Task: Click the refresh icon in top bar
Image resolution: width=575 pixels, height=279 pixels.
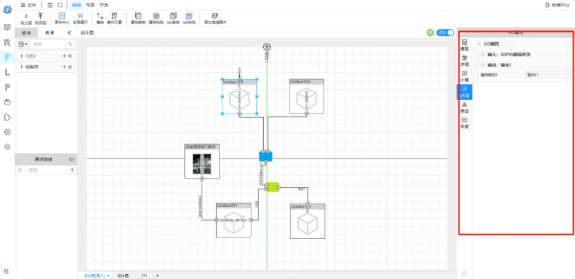Action: click(60, 5)
